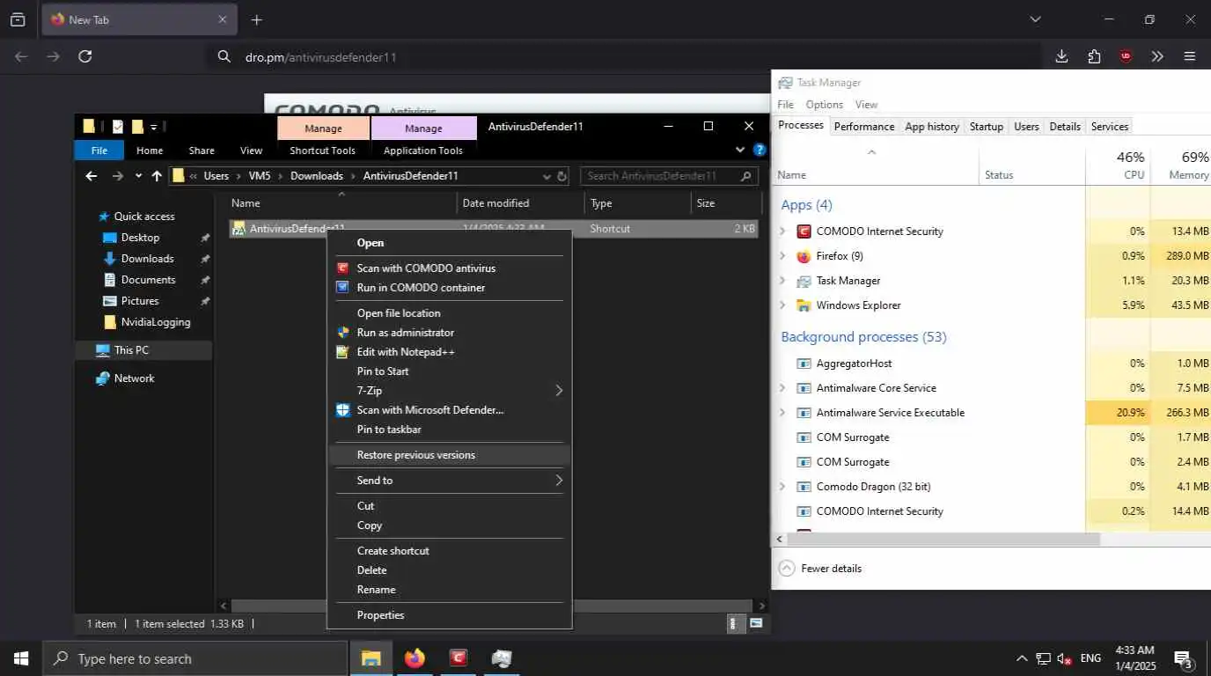Click Task Manager horizontal scrollbar
The image size is (1211, 676).
coord(943,539)
